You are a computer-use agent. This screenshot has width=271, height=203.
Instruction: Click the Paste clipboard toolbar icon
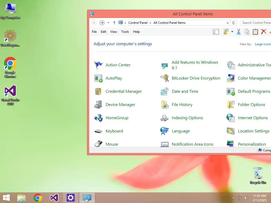[255, 32]
